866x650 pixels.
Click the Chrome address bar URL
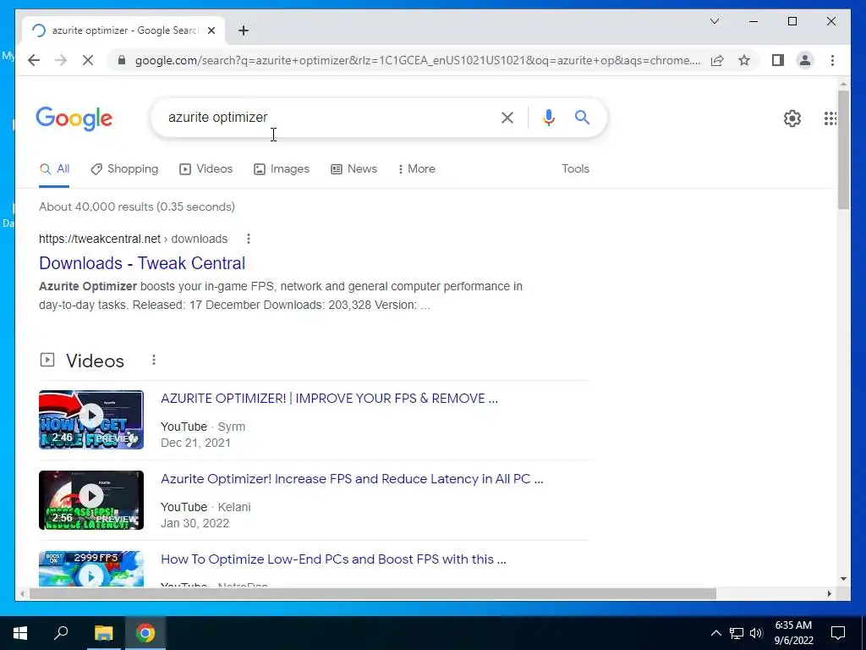pyautogui.click(x=417, y=60)
